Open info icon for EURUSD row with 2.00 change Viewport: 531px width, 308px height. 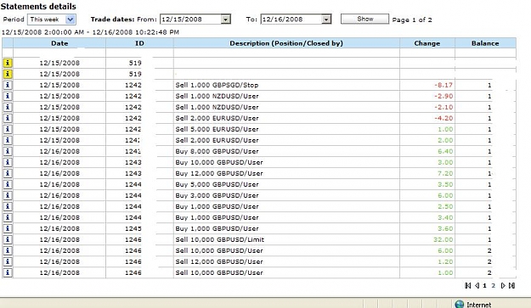coord(8,140)
